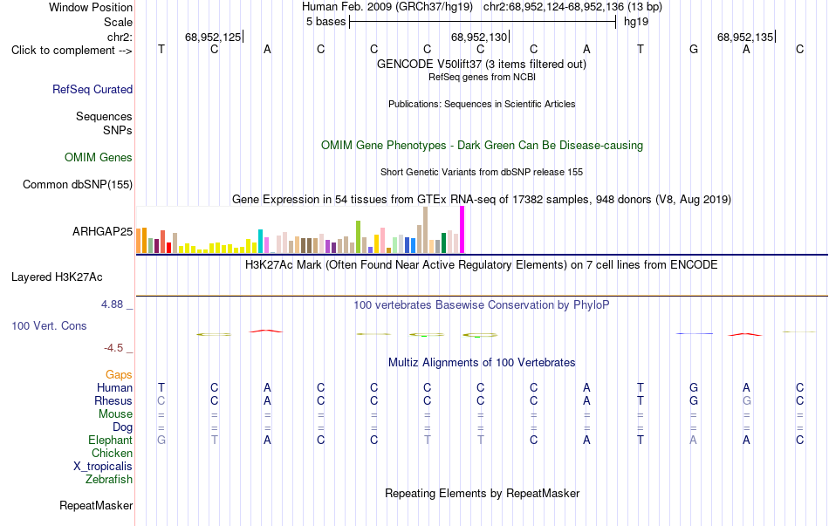Click the tallest tan GTEx expression bar
829x526 pixels.
coord(425,230)
